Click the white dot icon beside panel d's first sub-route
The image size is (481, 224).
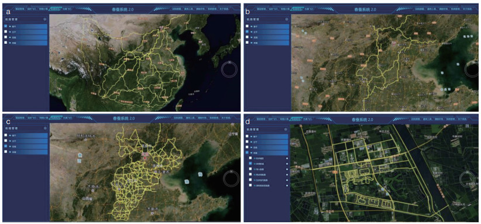click(x=287, y=158)
